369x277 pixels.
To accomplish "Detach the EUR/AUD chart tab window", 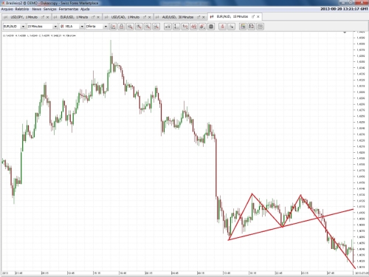I will (253, 17).
